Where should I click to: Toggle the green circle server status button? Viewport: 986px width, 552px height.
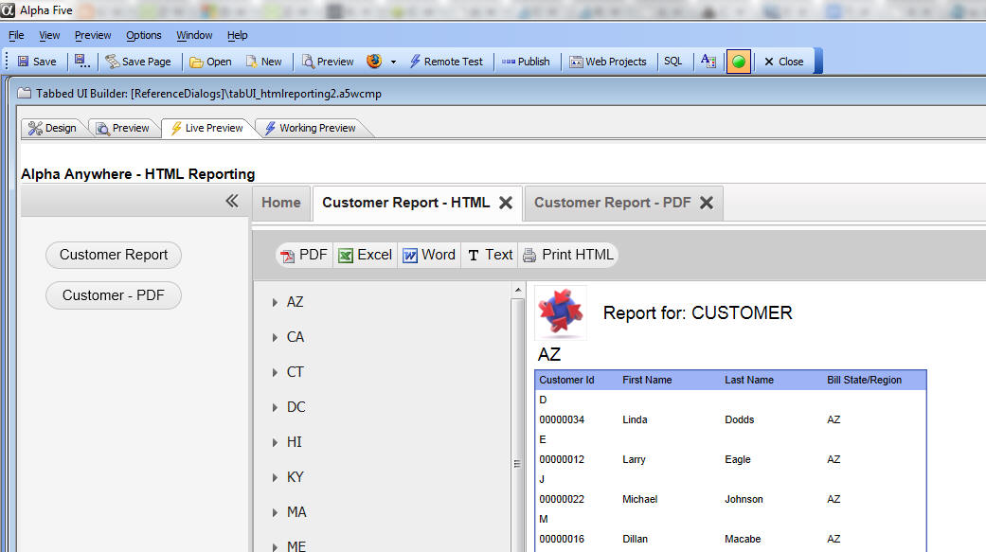pyautogui.click(x=739, y=62)
